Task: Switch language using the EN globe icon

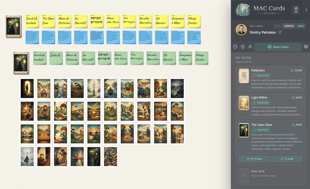Action: (296, 10)
